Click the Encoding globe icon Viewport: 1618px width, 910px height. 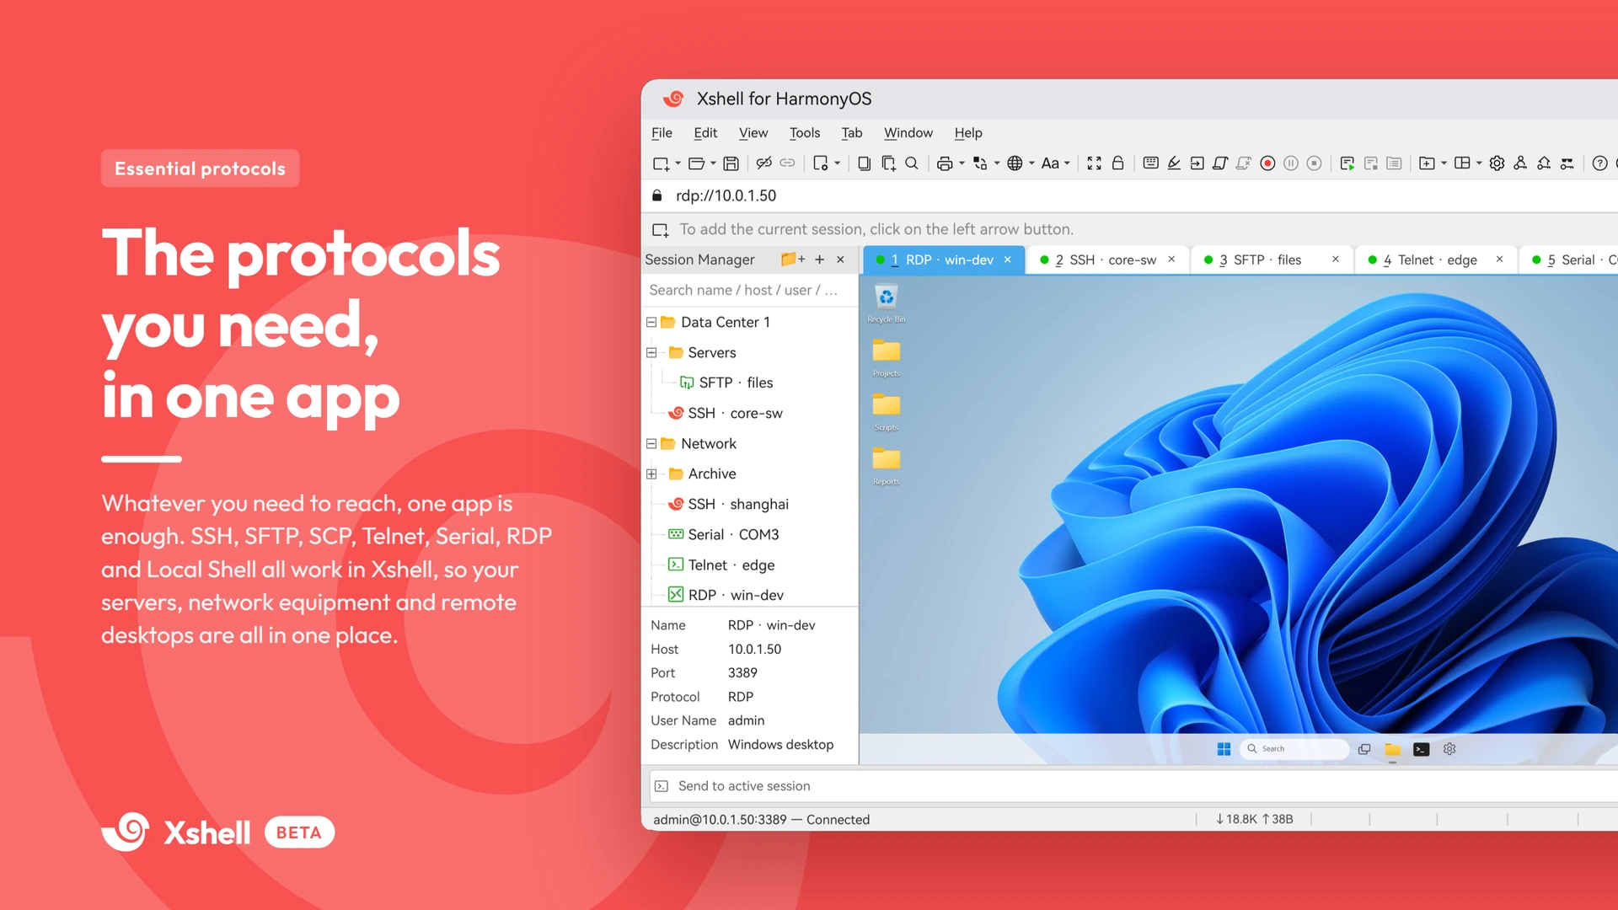pyautogui.click(x=1015, y=163)
